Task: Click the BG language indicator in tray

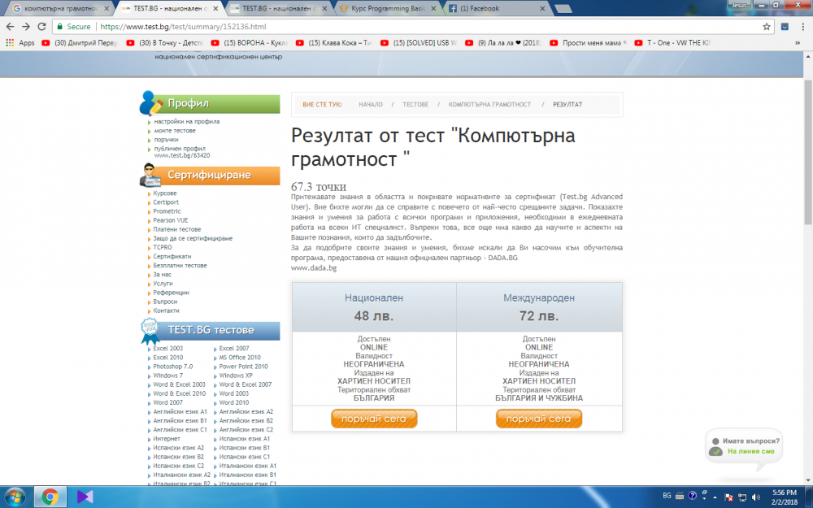Action: point(667,496)
